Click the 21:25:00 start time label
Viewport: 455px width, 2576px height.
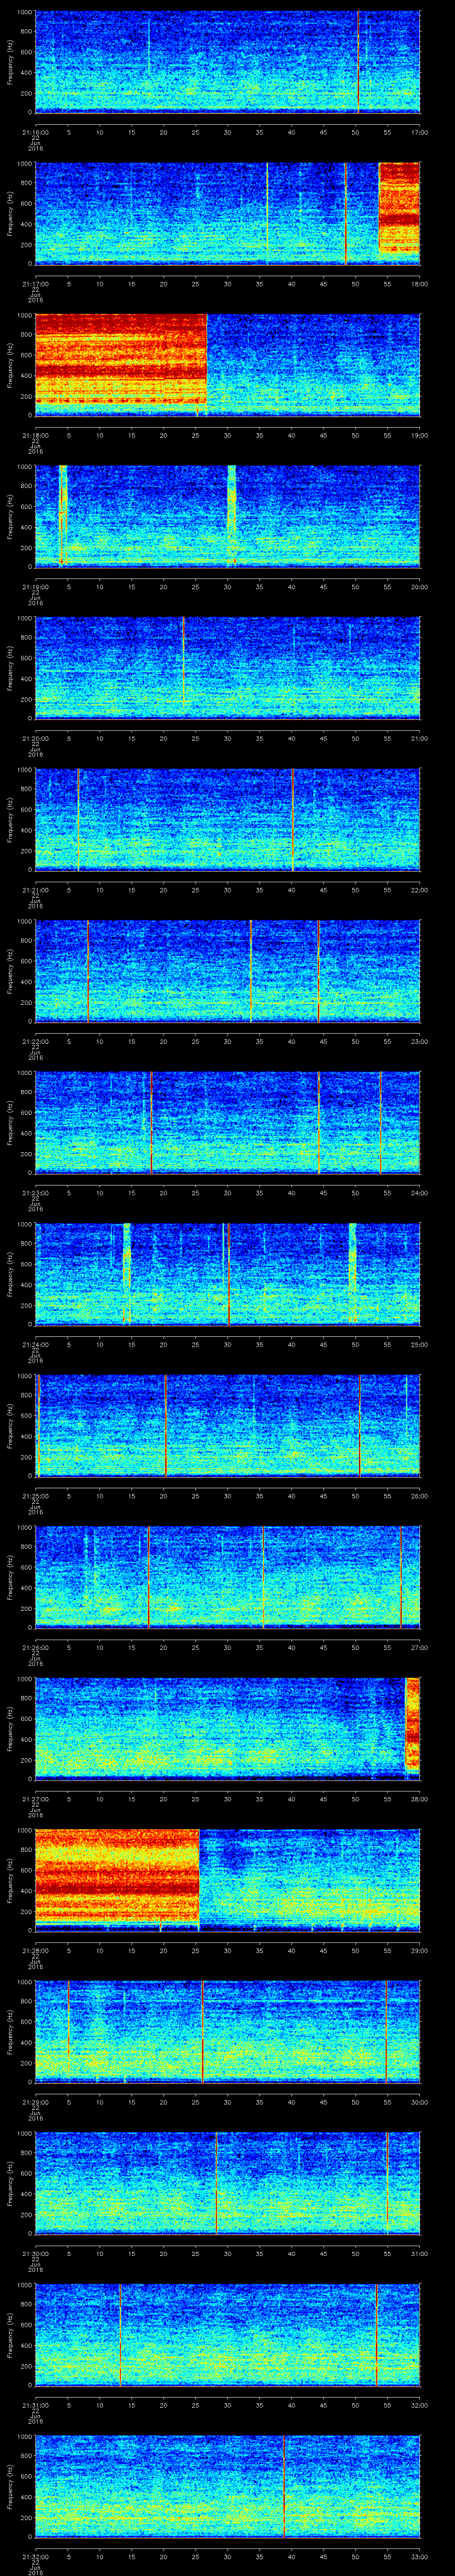(x=35, y=1496)
